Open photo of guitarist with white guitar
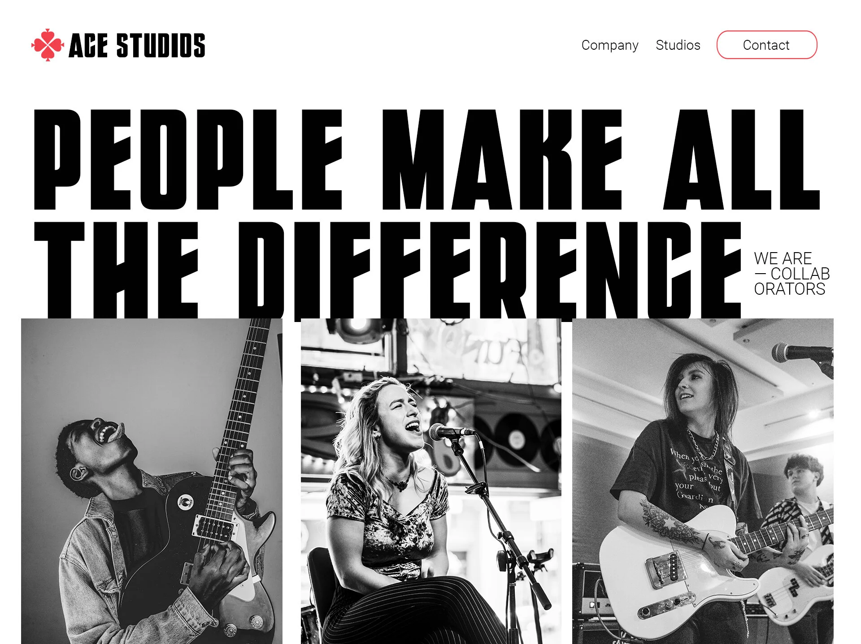This screenshot has width=861, height=644. tap(703, 481)
